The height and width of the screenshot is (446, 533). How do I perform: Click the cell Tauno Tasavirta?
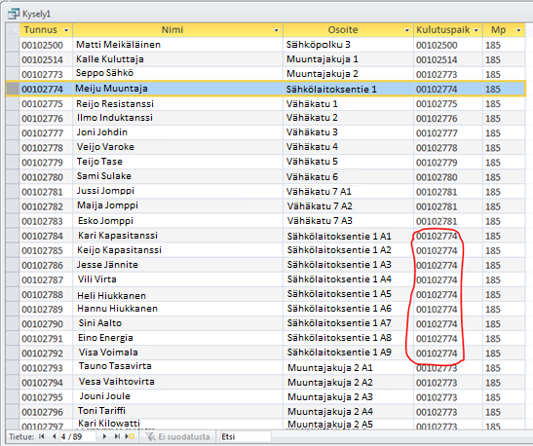(177, 367)
